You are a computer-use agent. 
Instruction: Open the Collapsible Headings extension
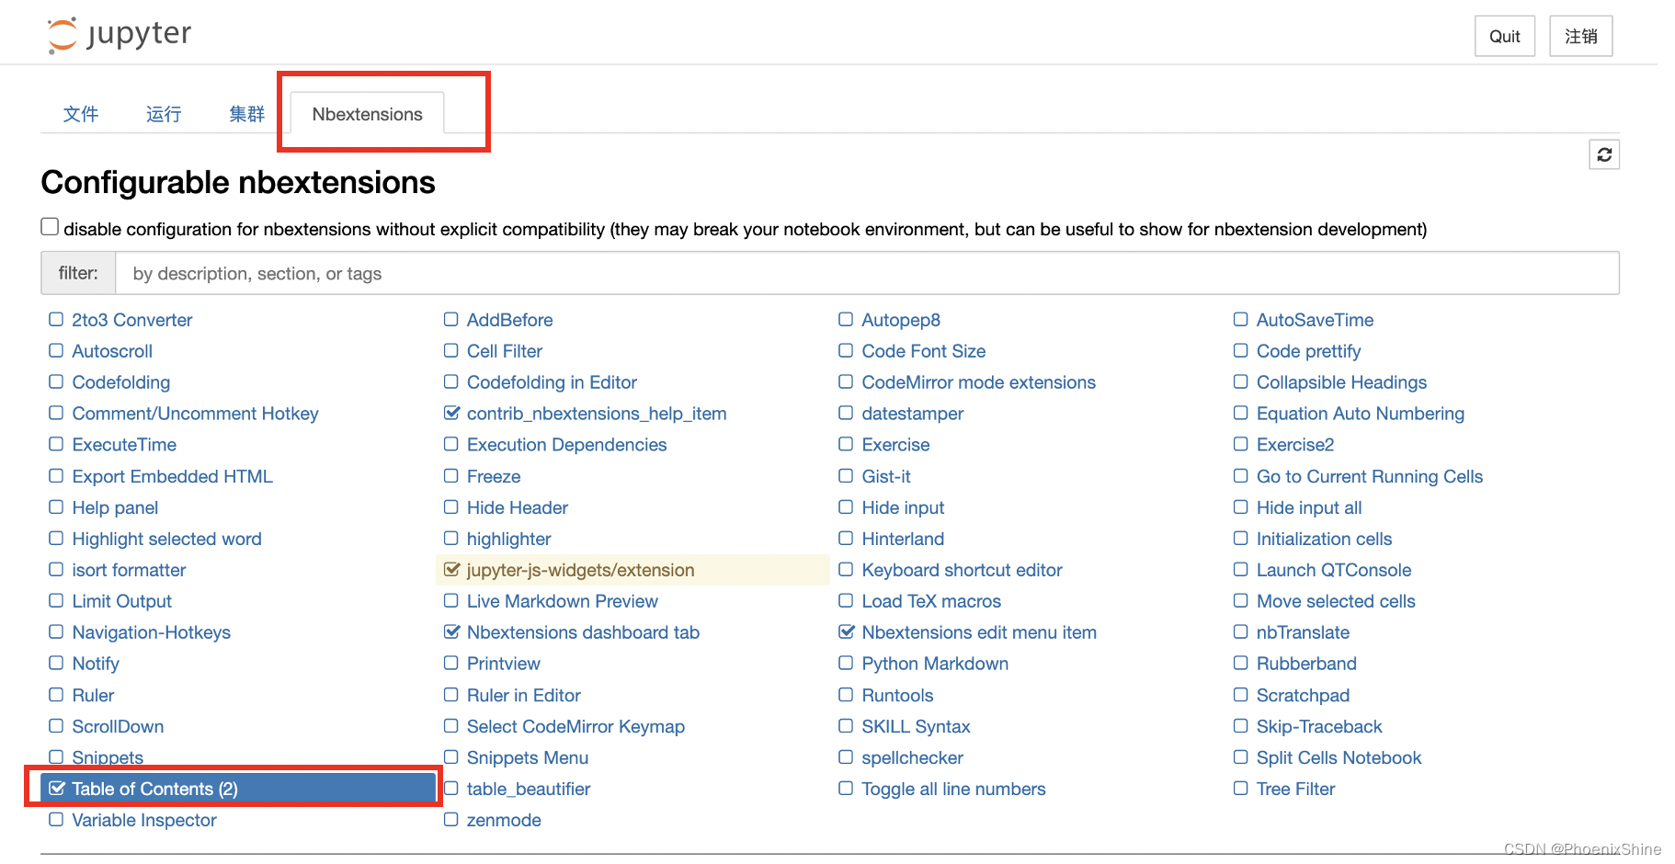[x=1341, y=382]
